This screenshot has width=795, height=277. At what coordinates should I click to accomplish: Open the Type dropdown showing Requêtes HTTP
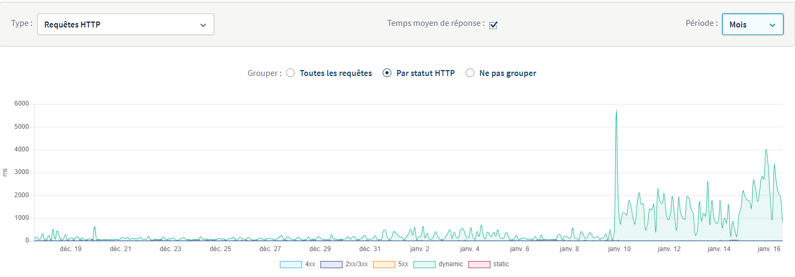point(126,25)
